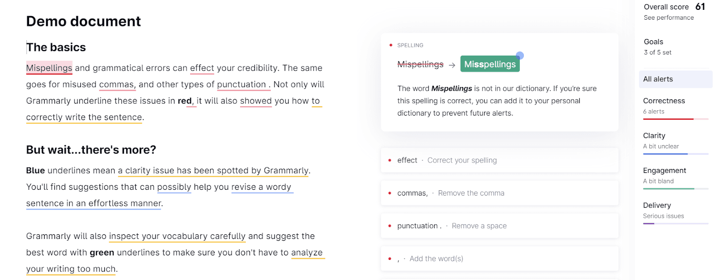Click the red dot on the Add word(s) alert

389,259
